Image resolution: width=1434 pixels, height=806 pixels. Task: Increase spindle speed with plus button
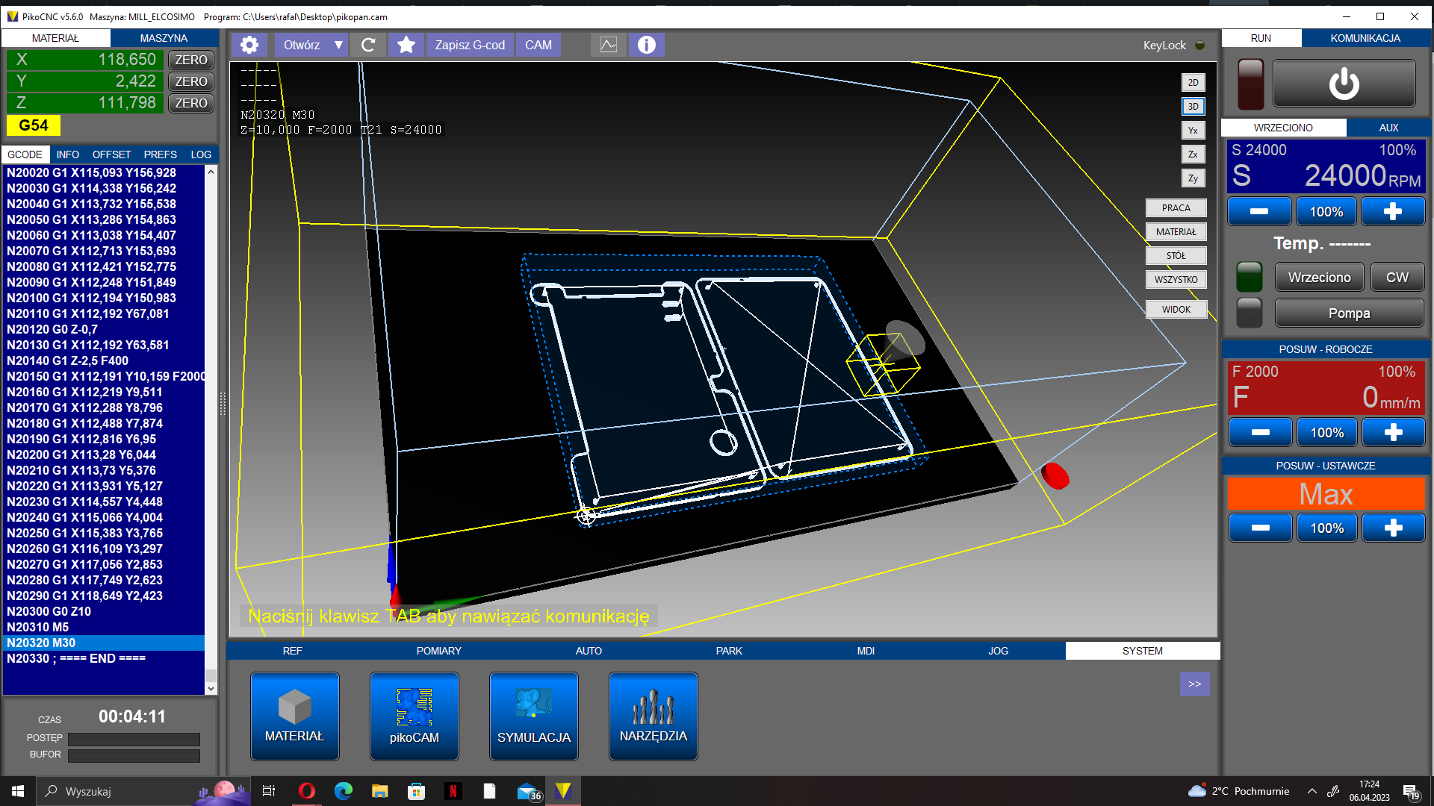coord(1393,211)
